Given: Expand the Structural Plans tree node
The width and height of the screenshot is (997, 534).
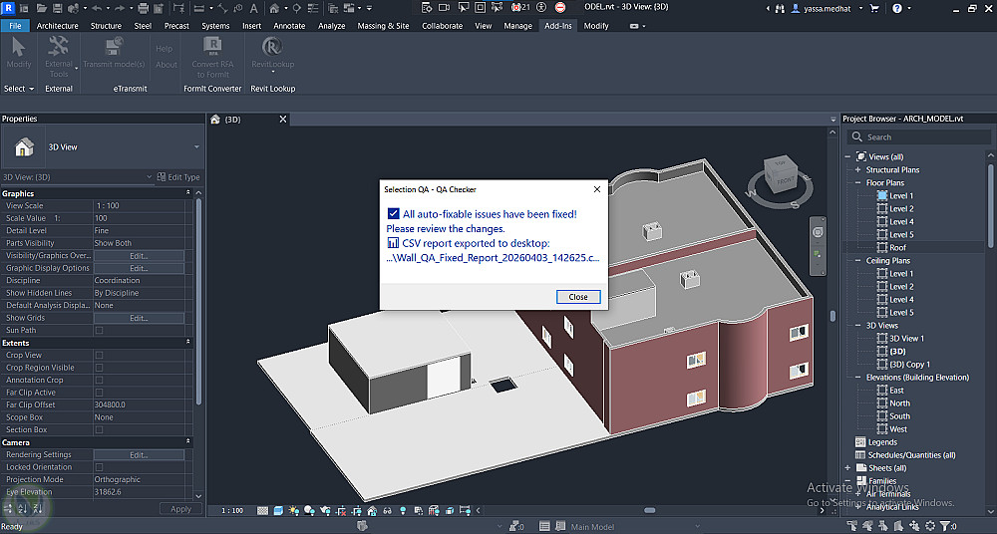Looking at the screenshot, I should pos(857,170).
